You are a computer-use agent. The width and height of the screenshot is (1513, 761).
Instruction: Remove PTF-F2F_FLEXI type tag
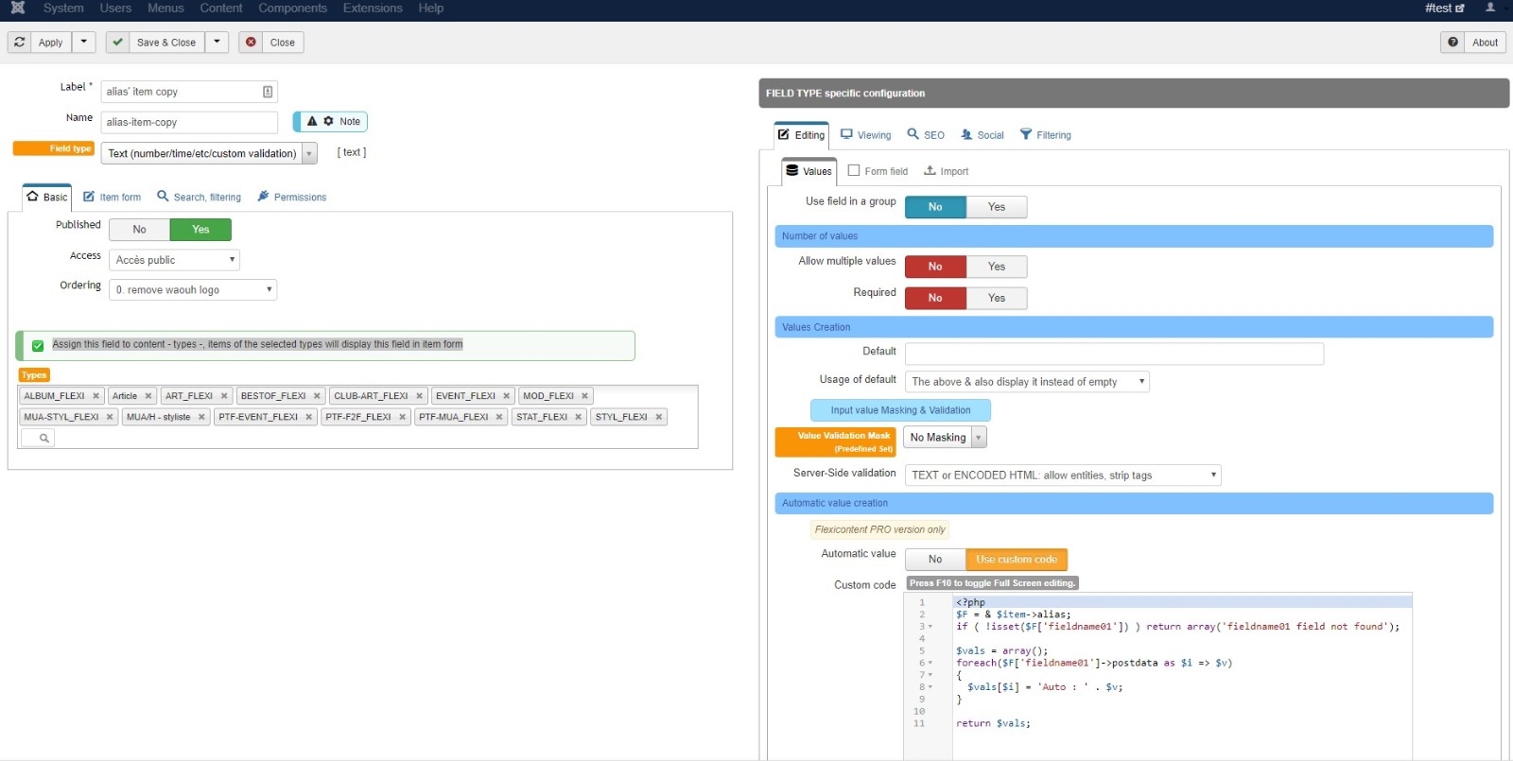pos(402,417)
